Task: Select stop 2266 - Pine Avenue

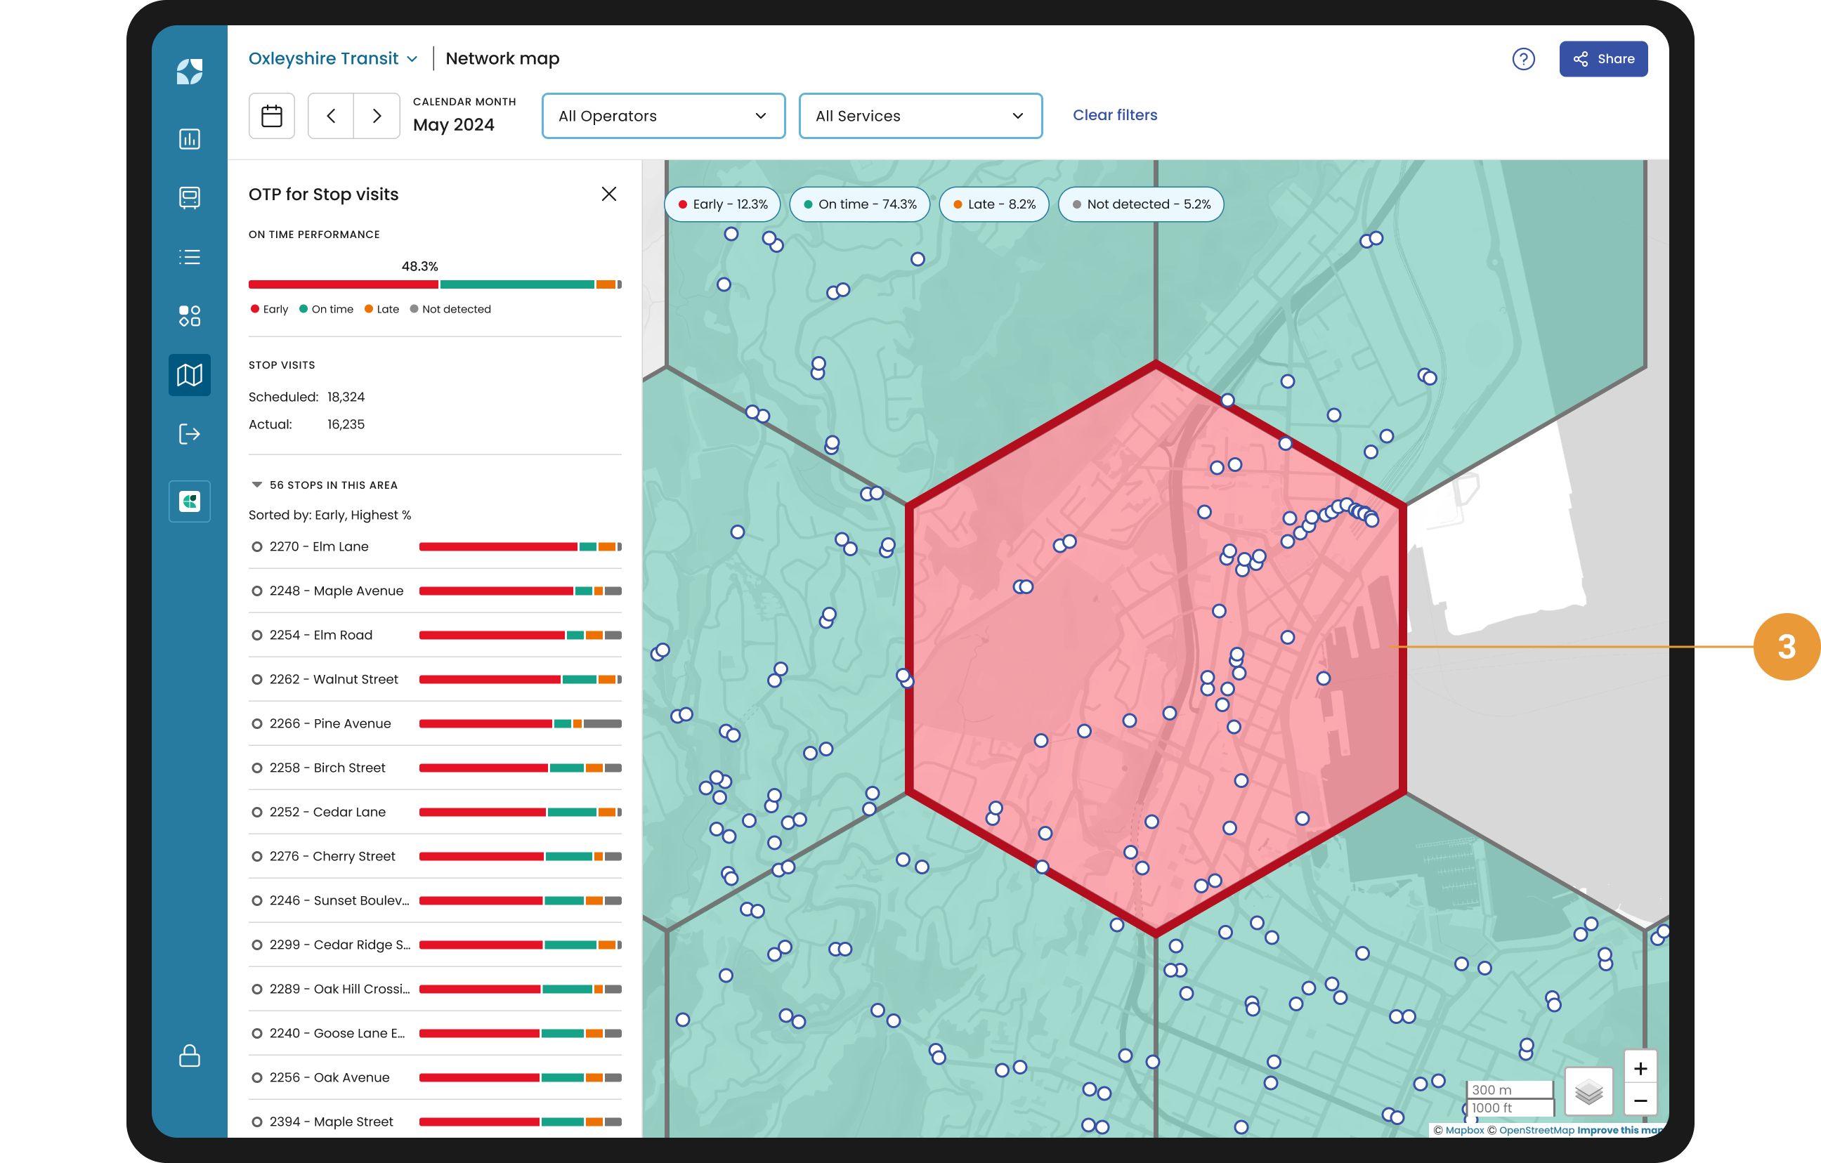Action: 435,723
